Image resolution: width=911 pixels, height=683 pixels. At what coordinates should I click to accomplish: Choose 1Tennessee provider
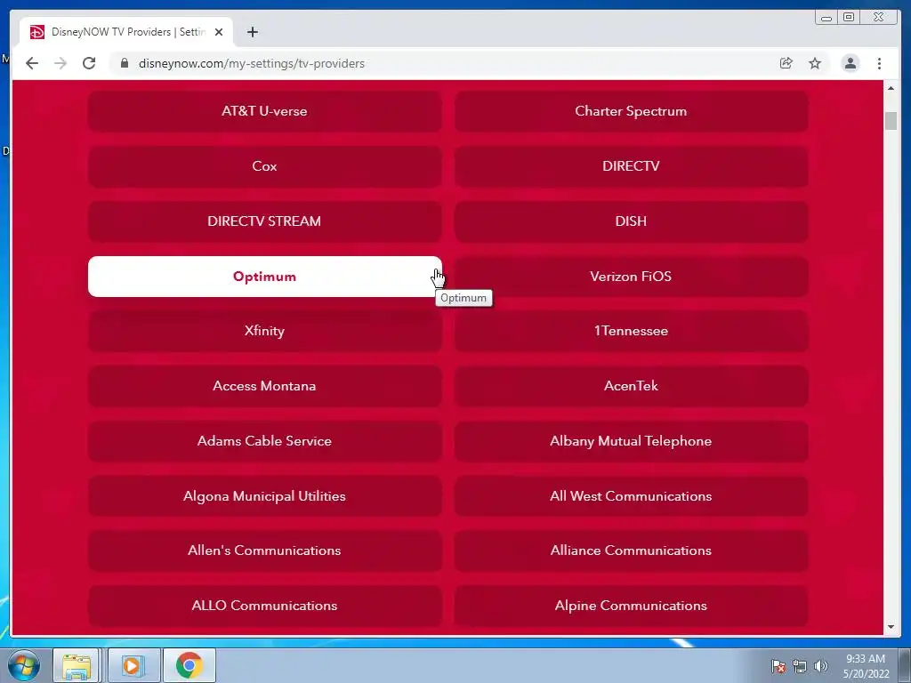click(x=631, y=331)
